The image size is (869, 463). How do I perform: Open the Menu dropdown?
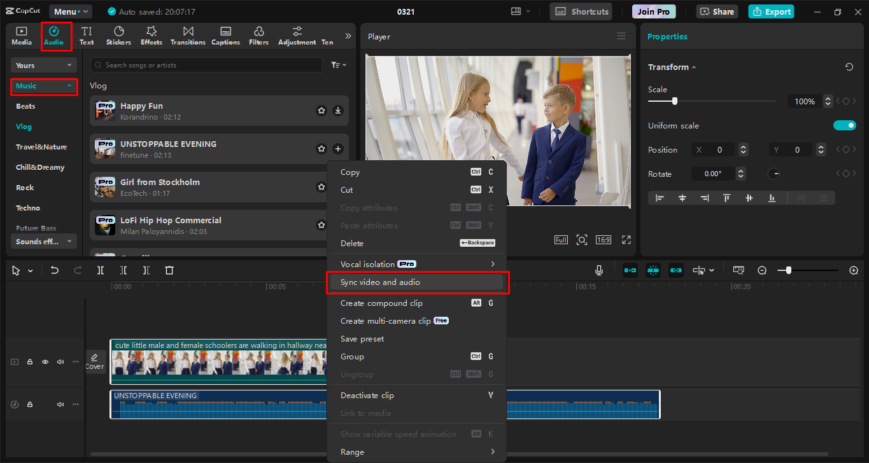click(70, 11)
